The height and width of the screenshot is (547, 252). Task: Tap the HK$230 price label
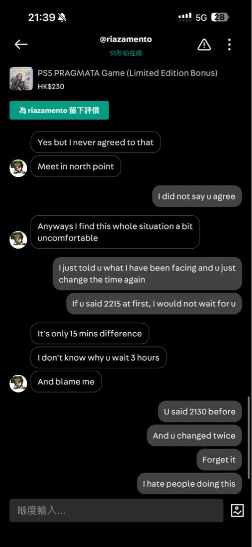(x=51, y=86)
